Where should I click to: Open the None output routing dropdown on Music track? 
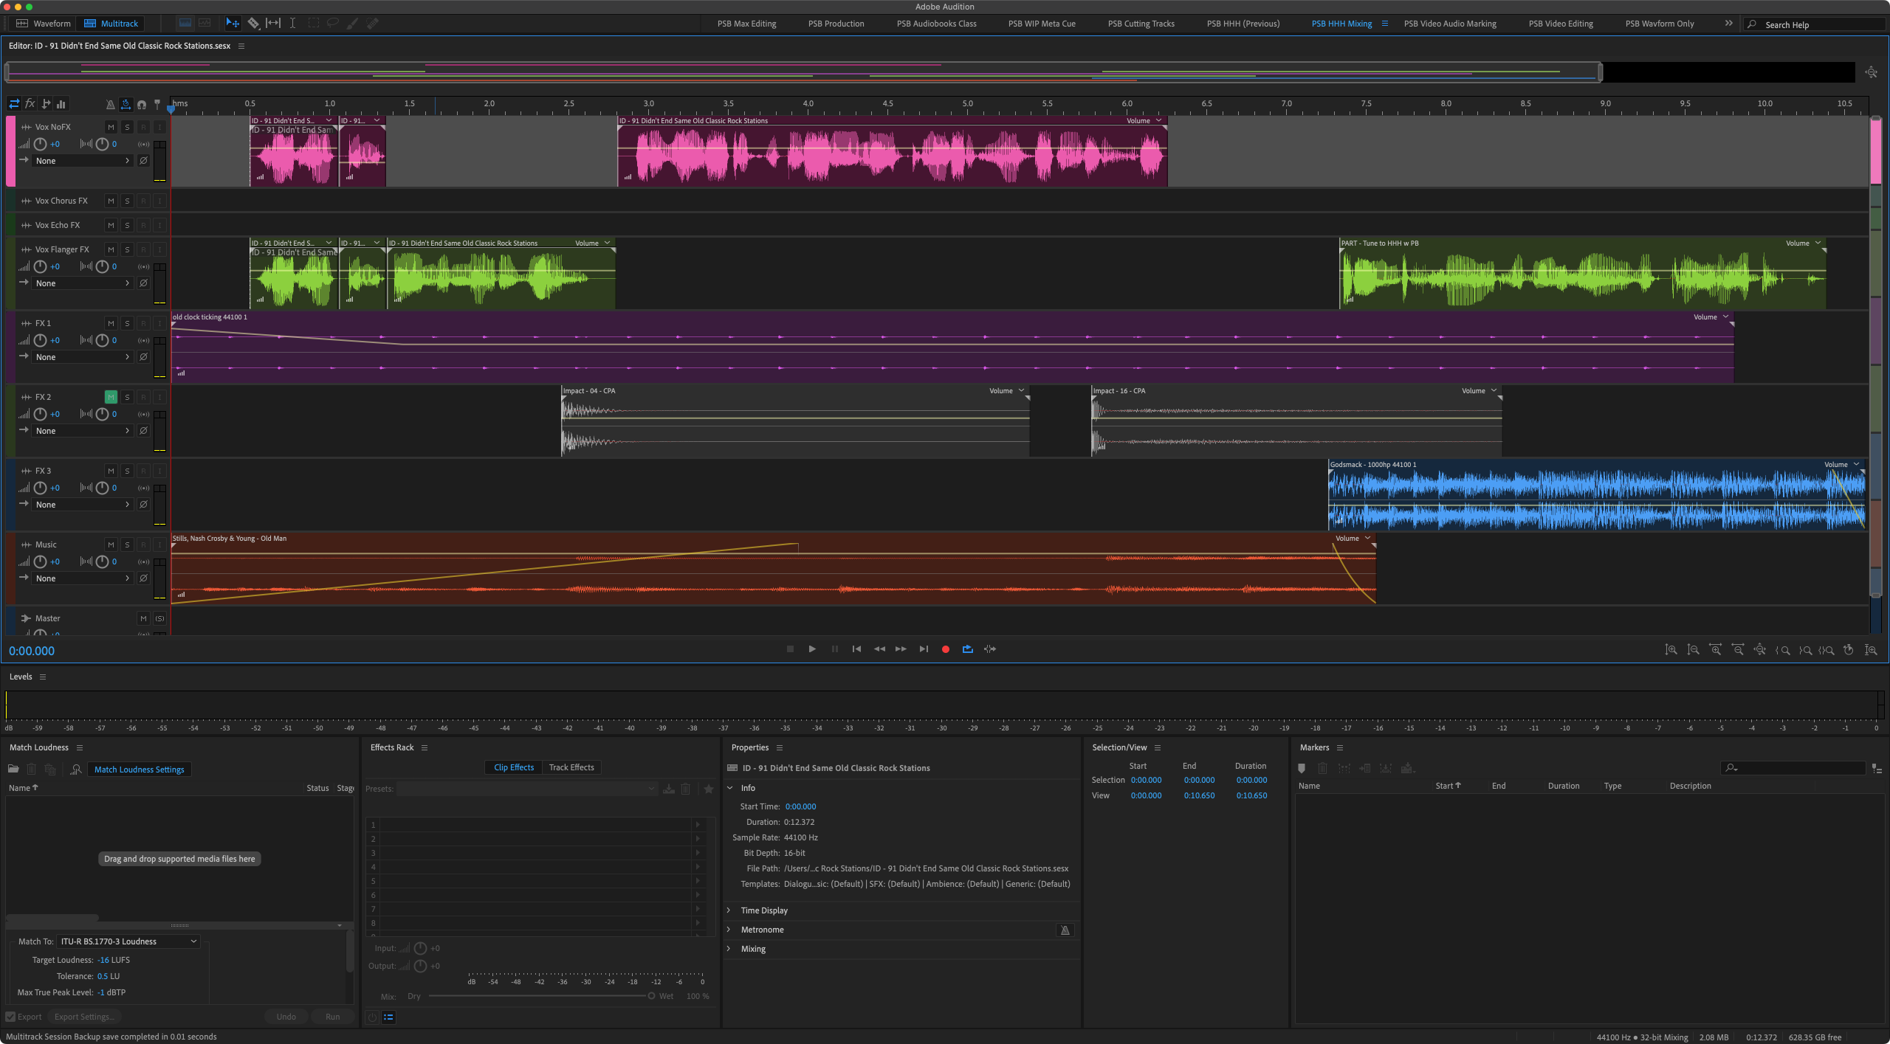(83, 578)
